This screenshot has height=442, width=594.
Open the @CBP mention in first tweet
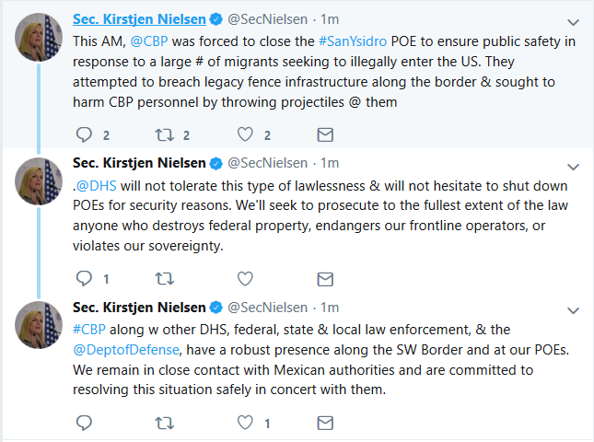tap(148, 43)
